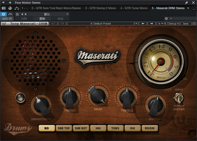Copy setup with A → B button
Image resolution: width=197 pixels, height=141 pixels.
[162, 24]
